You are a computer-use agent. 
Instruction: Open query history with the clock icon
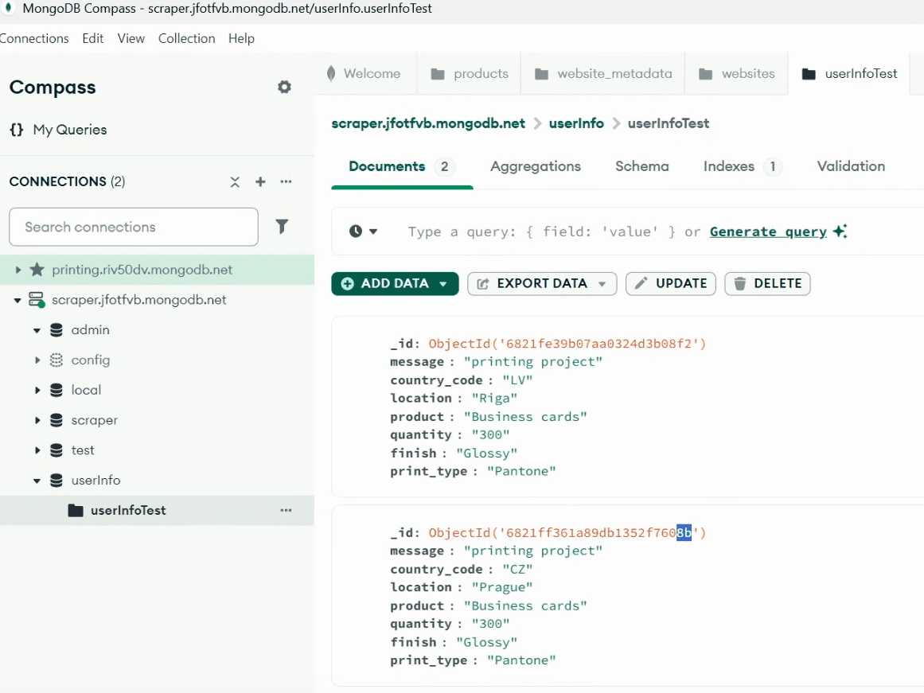tap(358, 231)
